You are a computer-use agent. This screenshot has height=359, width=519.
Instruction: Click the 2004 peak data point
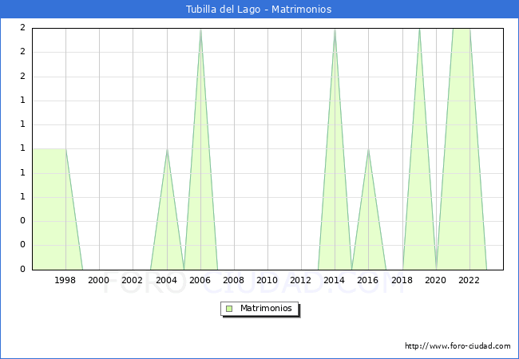click(167, 149)
